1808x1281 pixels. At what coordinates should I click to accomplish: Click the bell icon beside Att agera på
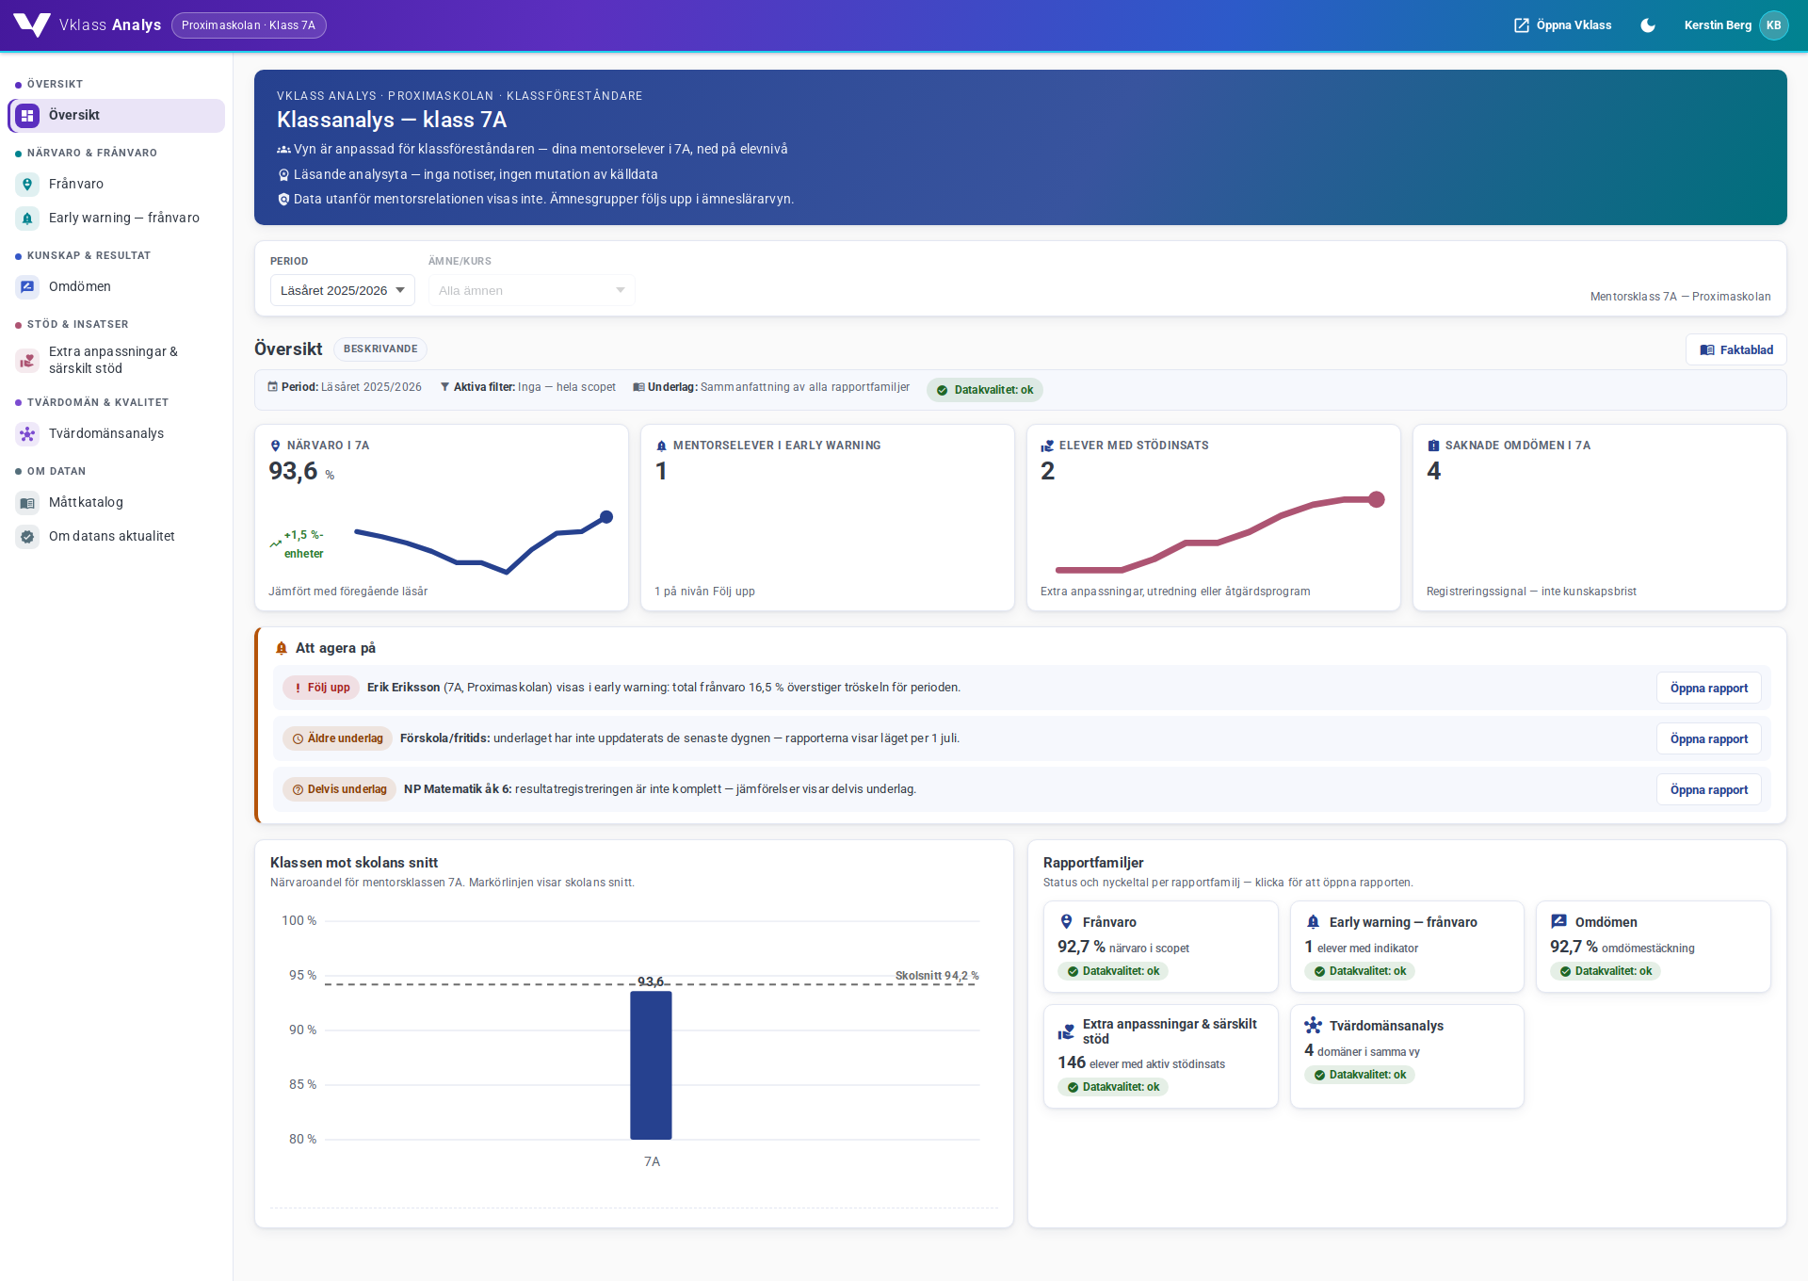coord(282,648)
